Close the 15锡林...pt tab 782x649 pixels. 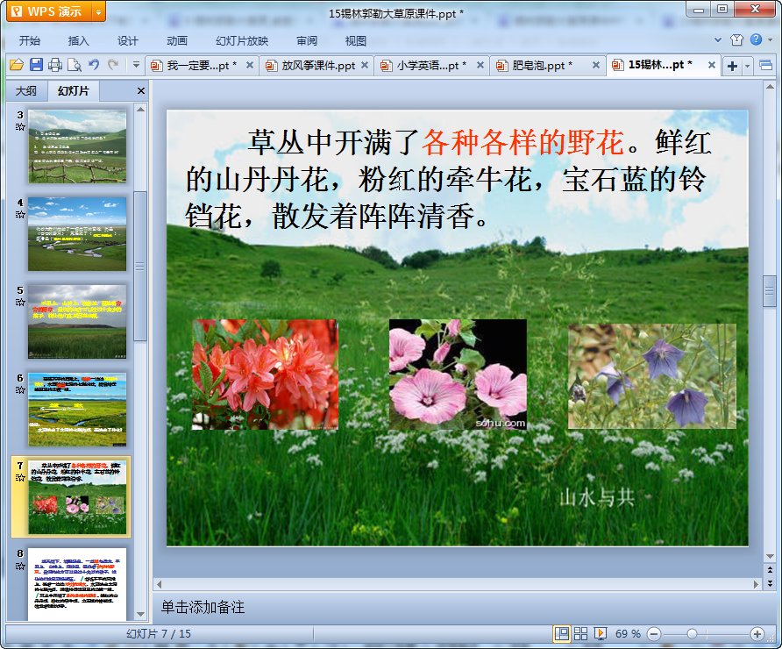[x=712, y=65]
